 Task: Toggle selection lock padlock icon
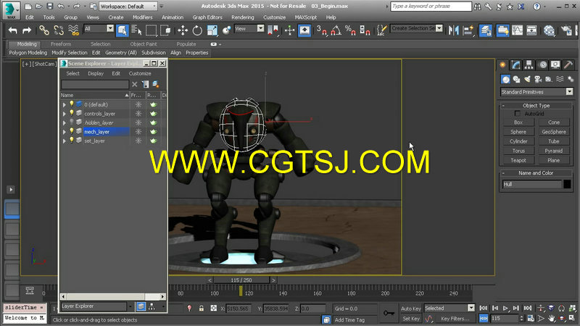[202, 309]
